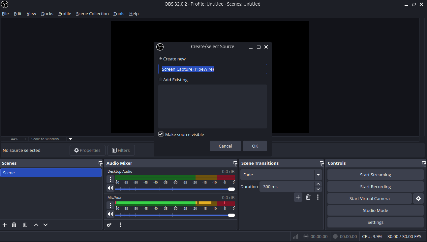
Task: Select the Add Existing radio option
Action: [161, 80]
